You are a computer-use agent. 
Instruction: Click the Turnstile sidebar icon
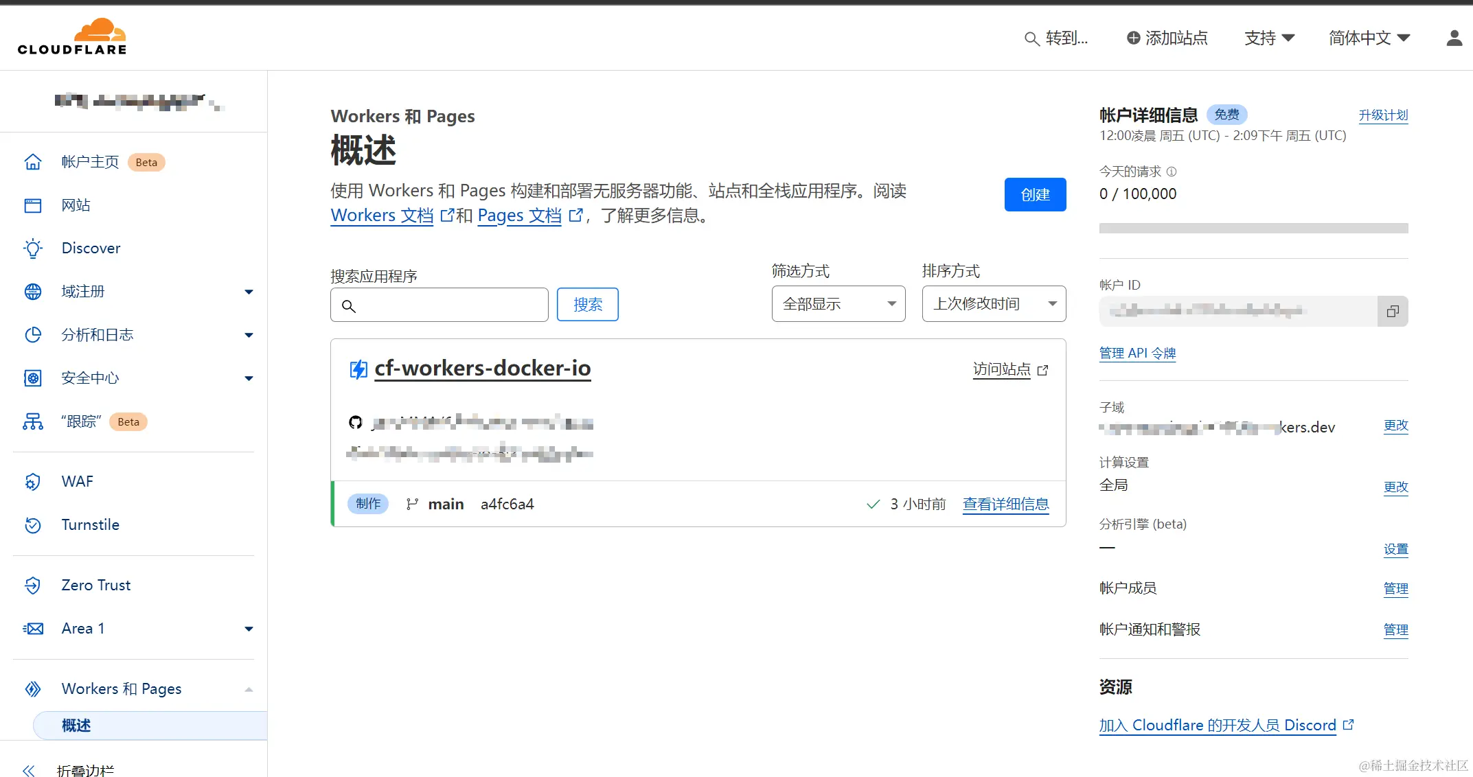pos(33,525)
